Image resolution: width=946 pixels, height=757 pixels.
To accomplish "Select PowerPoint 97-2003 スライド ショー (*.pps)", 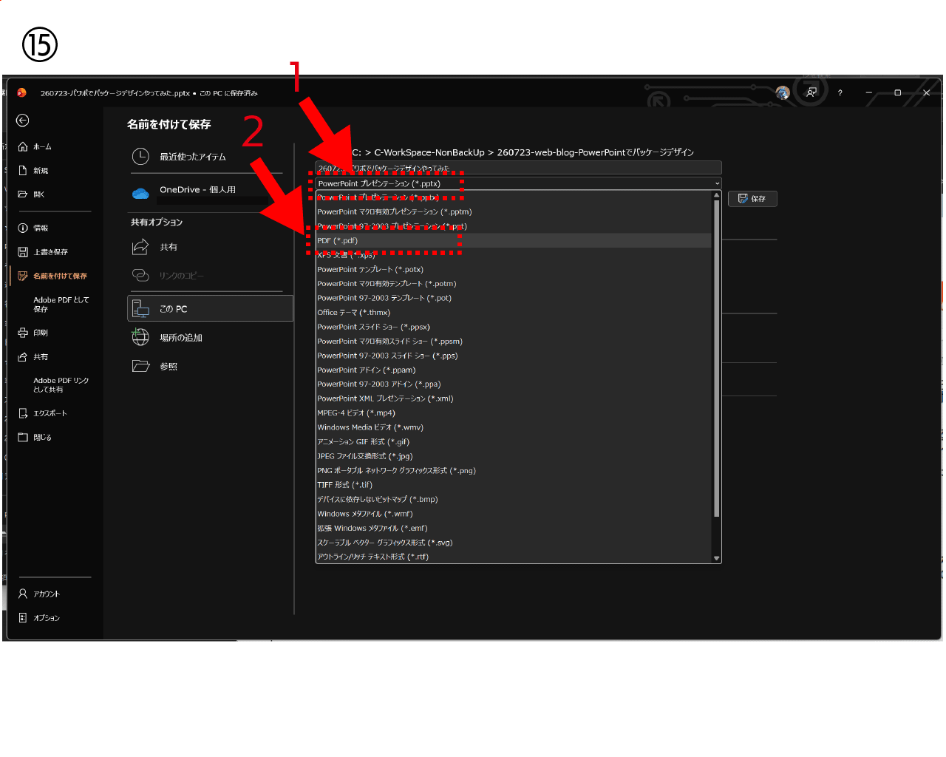I will click(x=514, y=356).
